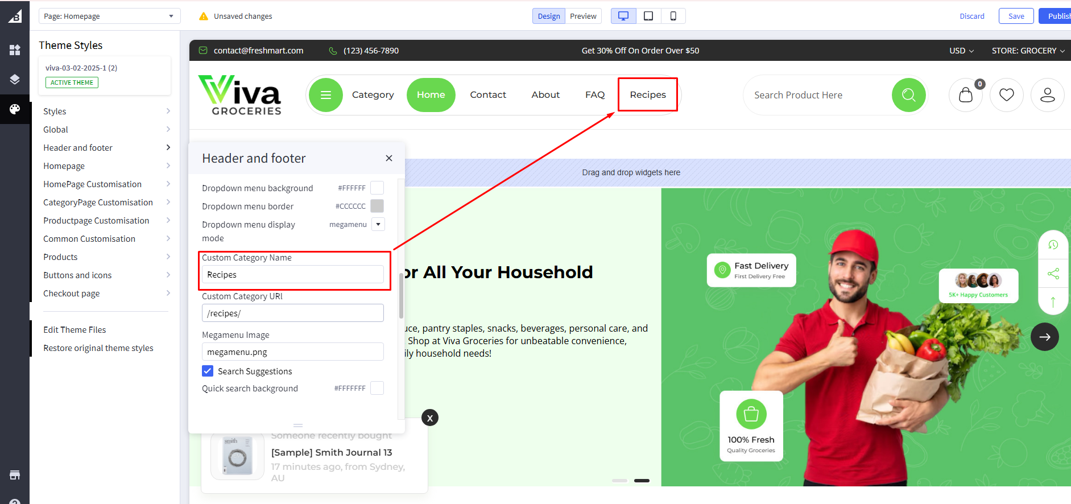Click the Custom Category Name field
This screenshot has width=1071, height=504.
tap(293, 274)
